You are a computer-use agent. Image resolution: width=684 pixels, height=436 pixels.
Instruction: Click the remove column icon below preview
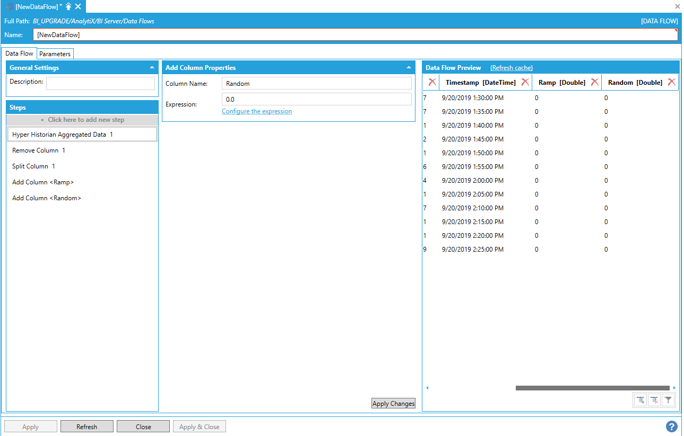pos(654,401)
